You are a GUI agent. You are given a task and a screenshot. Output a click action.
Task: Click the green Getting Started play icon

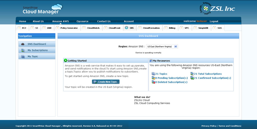pos(66,61)
